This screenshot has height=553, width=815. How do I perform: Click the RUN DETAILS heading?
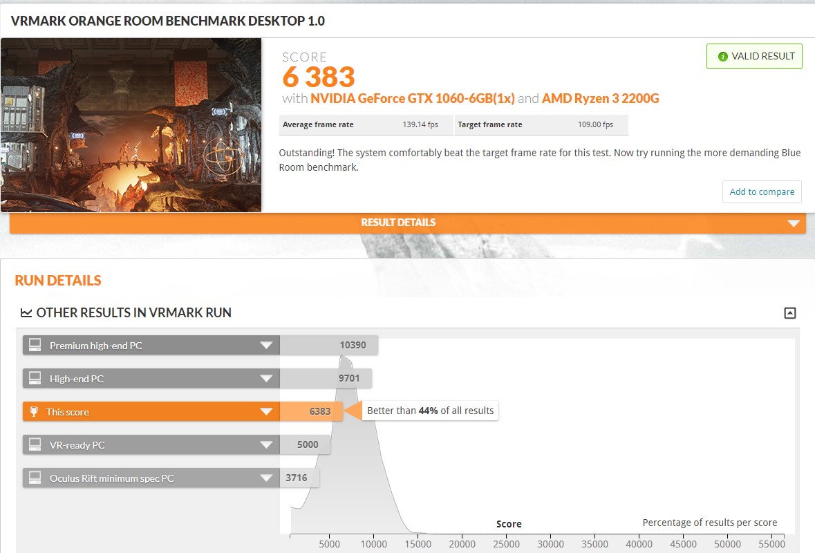click(58, 281)
